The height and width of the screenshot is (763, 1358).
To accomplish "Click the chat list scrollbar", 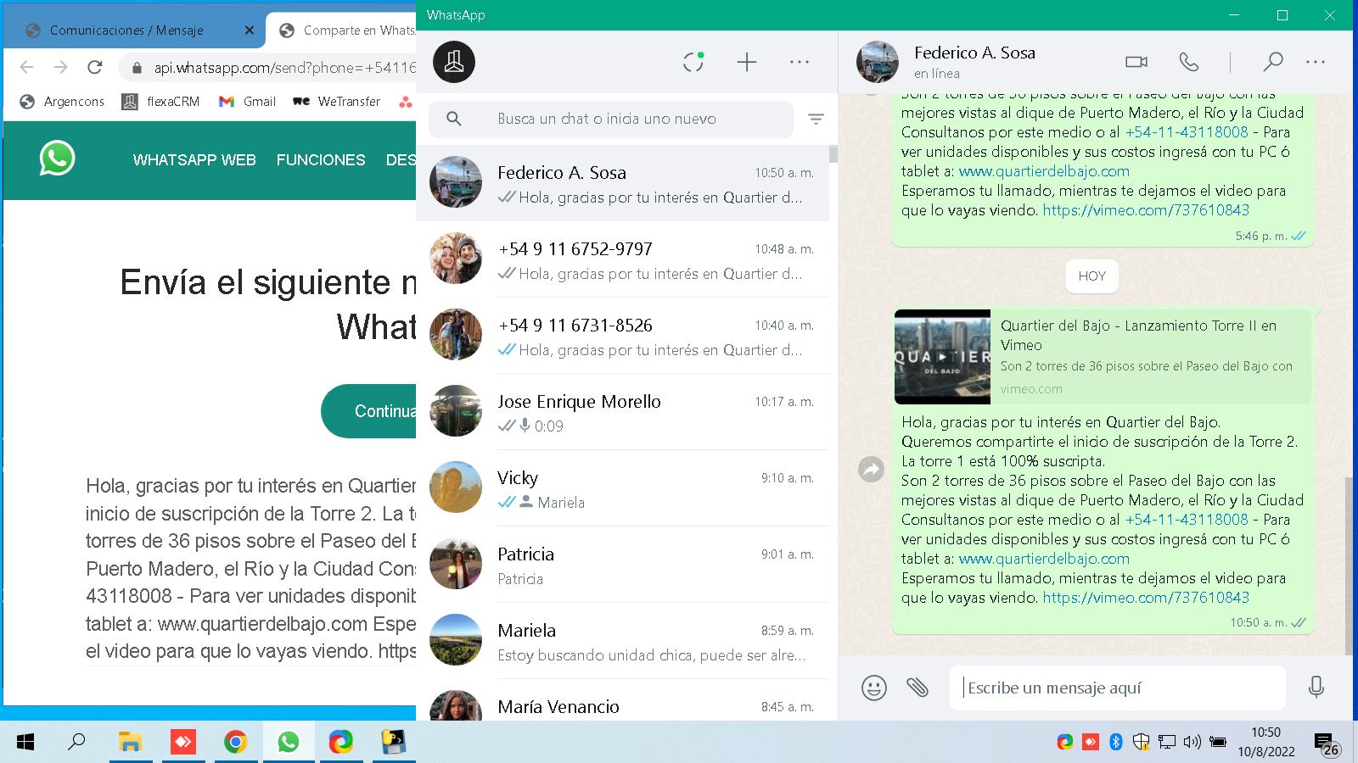I will pyautogui.click(x=833, y=154).
